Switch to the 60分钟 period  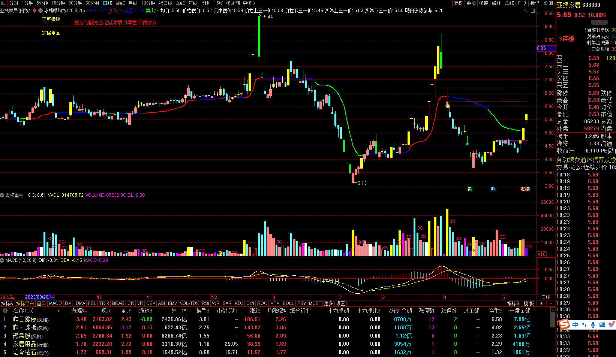pos(92,3)
